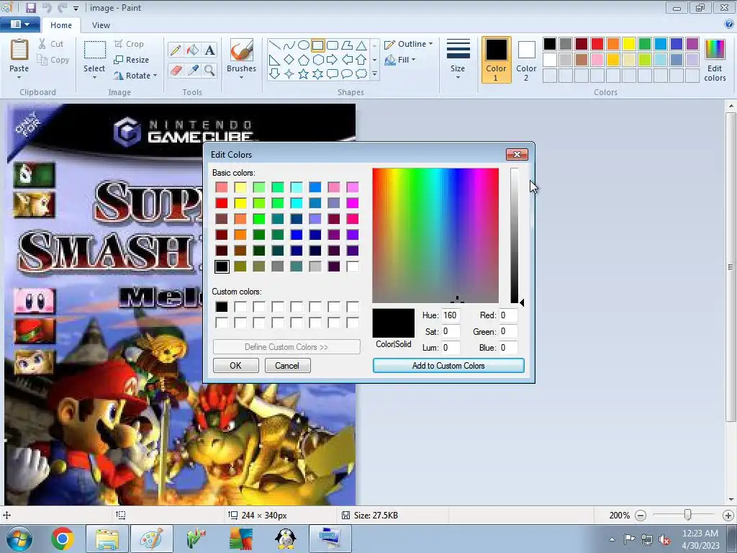This screenshot has height=553, width=737.
Task: Select the Eraser tool
Action: (x=176, y=71)
